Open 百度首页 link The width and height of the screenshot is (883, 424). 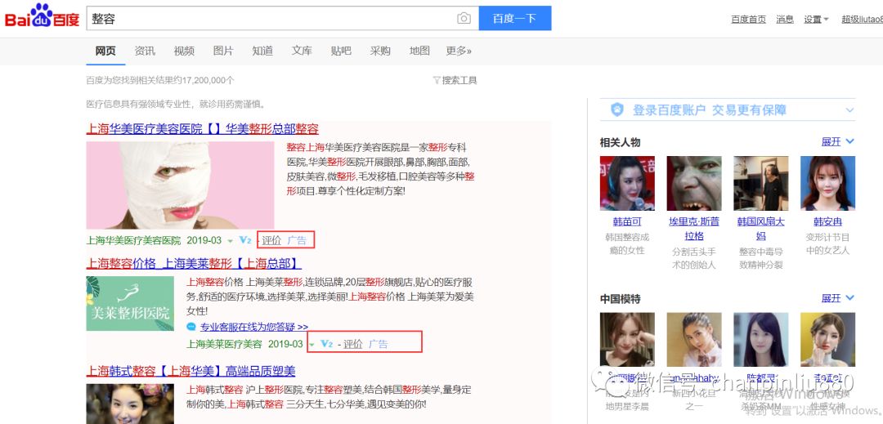748,19
